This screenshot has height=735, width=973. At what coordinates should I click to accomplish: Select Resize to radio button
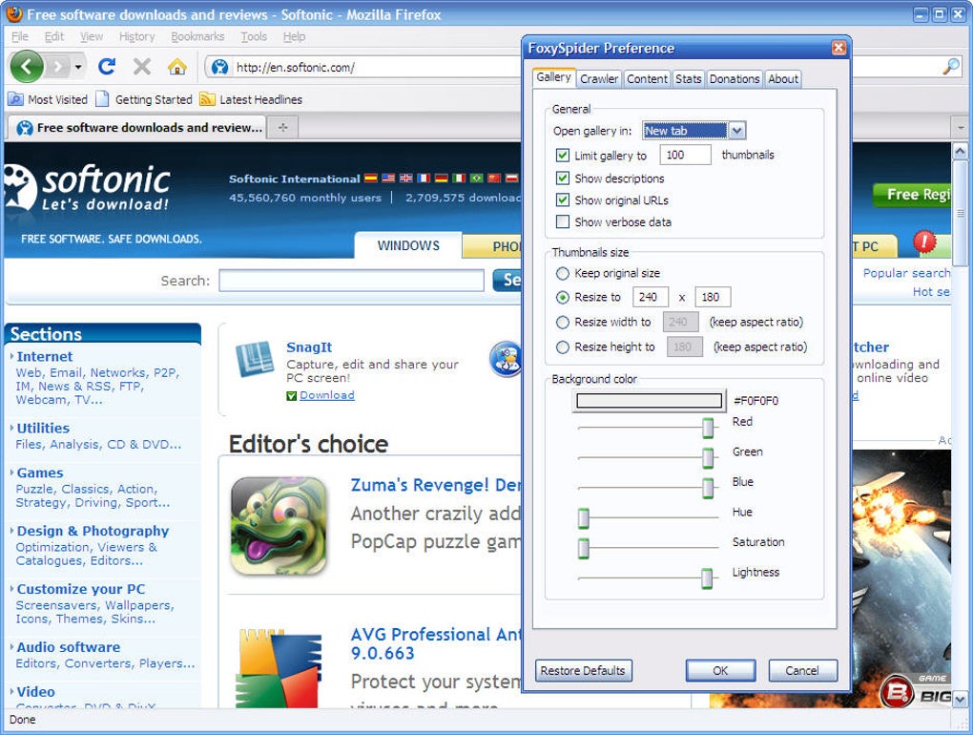pyautogui.click(x=563, y=298)
